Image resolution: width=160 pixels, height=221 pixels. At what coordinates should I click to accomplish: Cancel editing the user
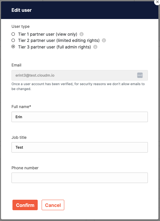[x=53, y=205]
